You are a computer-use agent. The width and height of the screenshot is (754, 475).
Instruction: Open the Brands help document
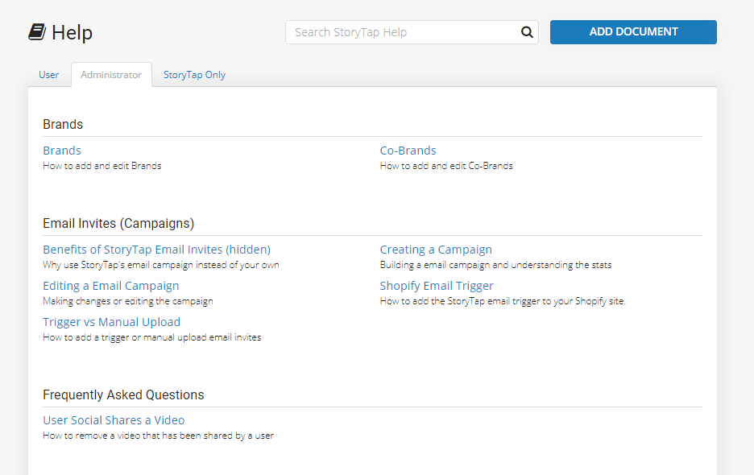click(x=62, y=151)
